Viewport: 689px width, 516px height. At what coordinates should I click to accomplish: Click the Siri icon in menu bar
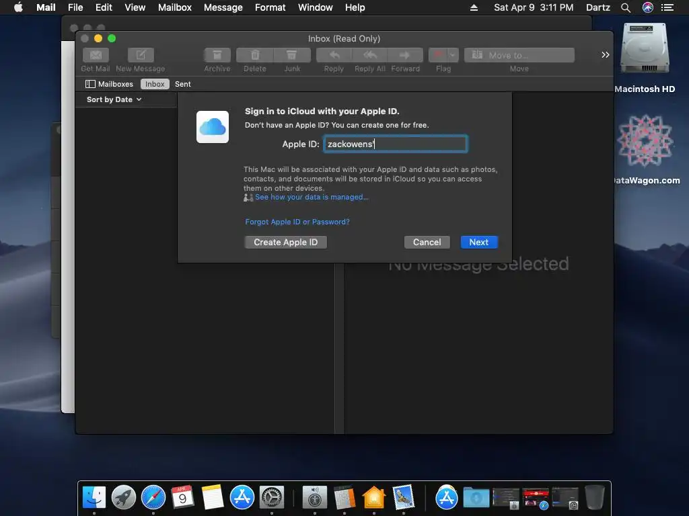tap(648, 7)
